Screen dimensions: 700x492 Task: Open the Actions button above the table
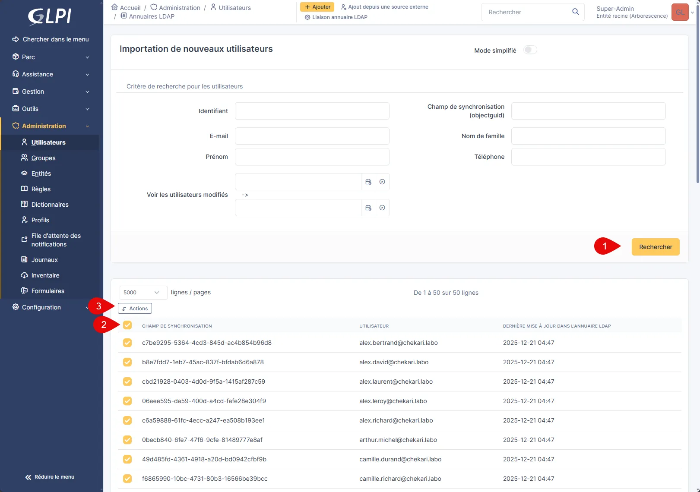tap(135, 309)
